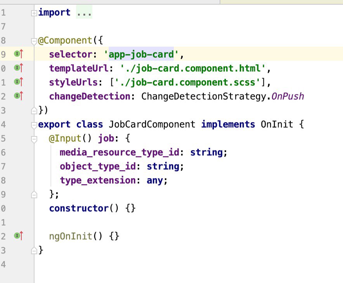
Task: Click the implements gutter icon on templateUrl line
Action: (x=18, y=68)
